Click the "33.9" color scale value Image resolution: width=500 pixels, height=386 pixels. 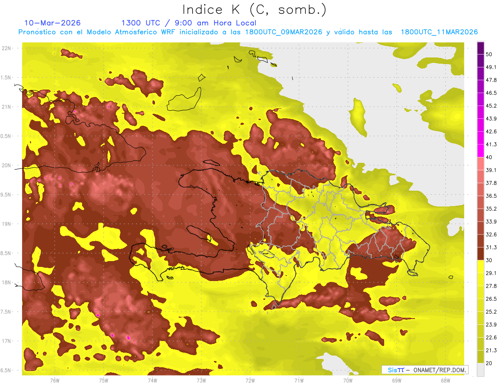[x=491, y=222]
